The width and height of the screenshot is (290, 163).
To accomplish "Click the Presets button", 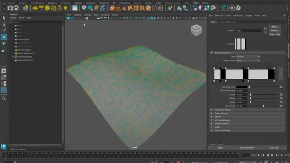I will 275,30.
